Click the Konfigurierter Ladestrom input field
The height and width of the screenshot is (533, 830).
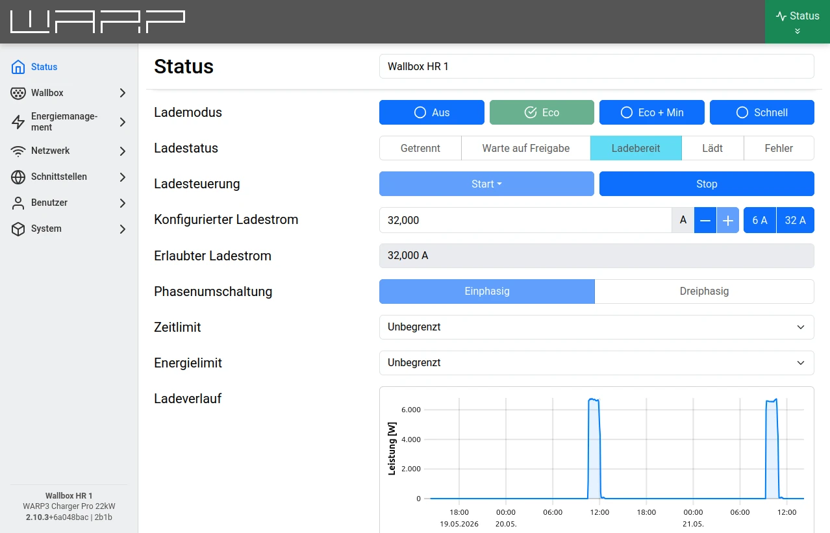coord(525,220)
